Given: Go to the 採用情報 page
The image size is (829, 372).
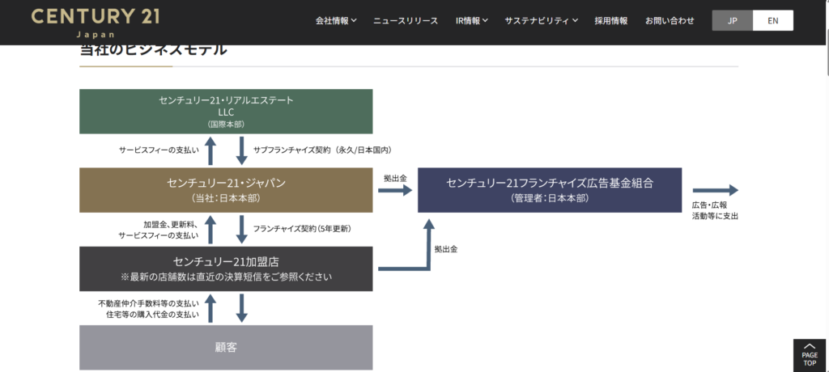Looking at the screenshot, I should [611, 21].
